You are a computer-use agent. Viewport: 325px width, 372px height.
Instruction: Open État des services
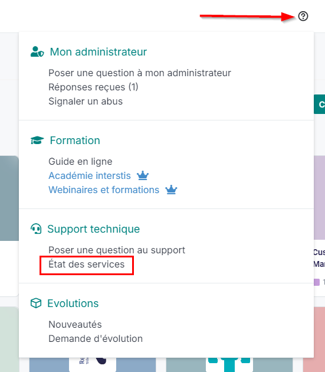[x=87, y=265]
